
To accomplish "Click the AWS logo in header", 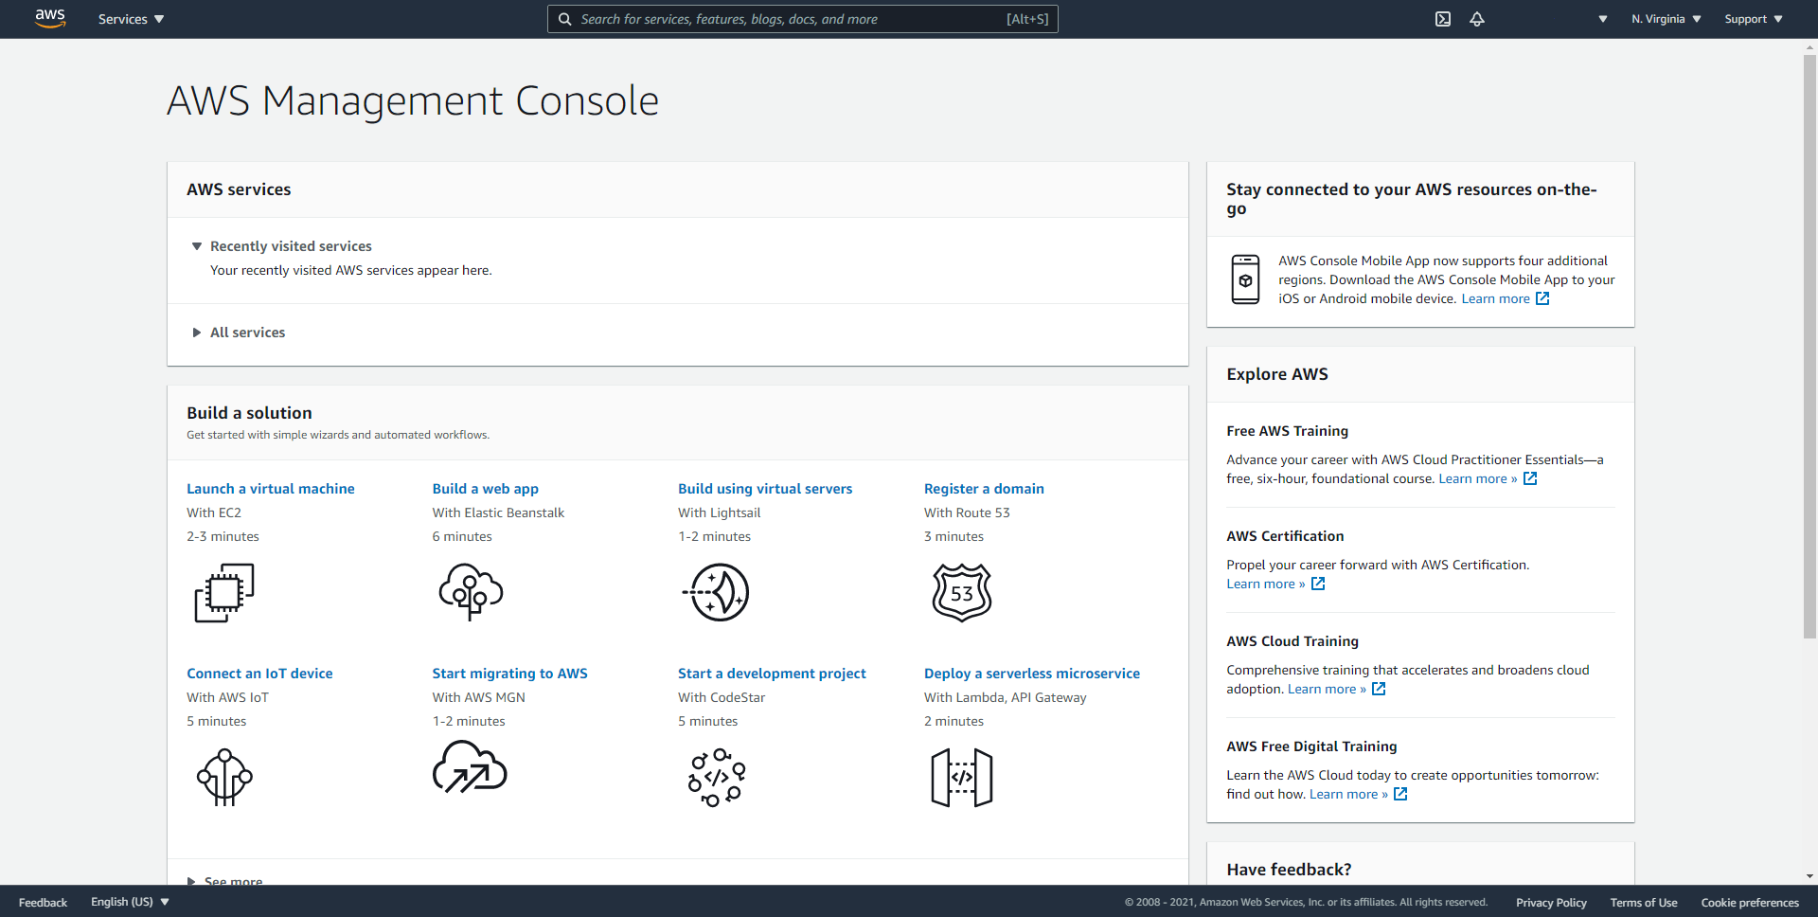I will 50,19.
